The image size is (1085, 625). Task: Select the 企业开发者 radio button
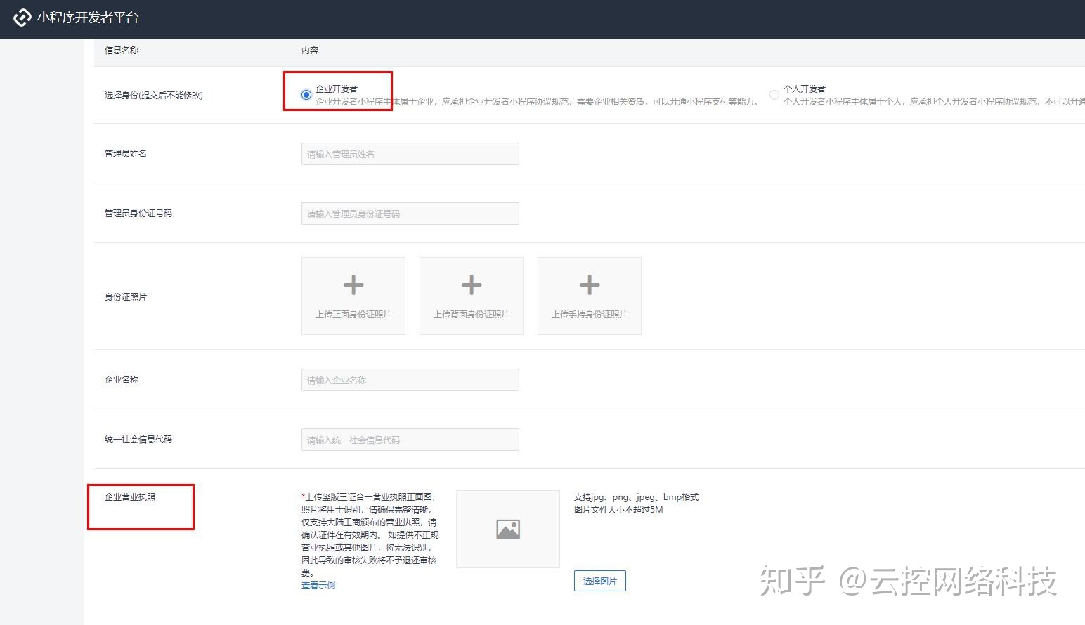306,95
